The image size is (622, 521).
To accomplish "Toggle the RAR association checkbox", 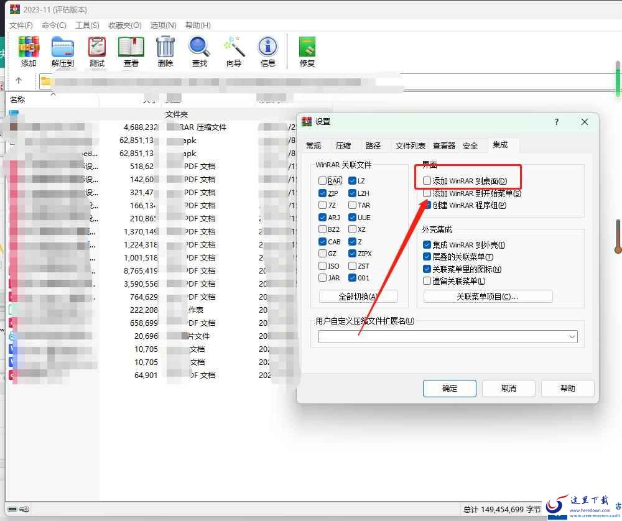I will (x=322, y=181).
